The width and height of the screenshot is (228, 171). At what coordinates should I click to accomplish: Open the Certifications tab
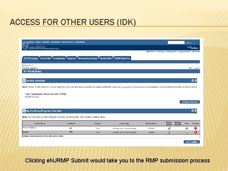(59, 59)
